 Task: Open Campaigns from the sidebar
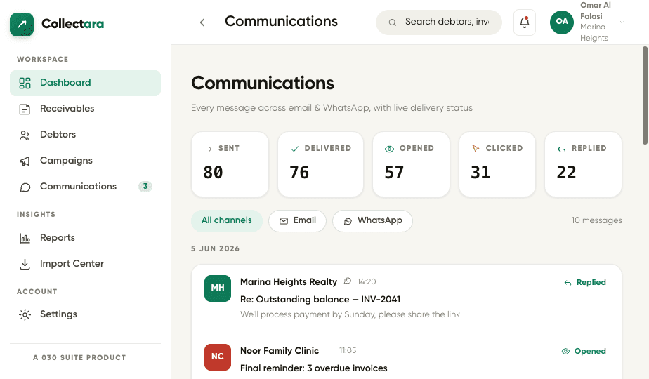85,161
